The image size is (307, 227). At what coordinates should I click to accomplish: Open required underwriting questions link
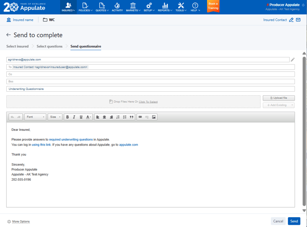click(71, 139)
